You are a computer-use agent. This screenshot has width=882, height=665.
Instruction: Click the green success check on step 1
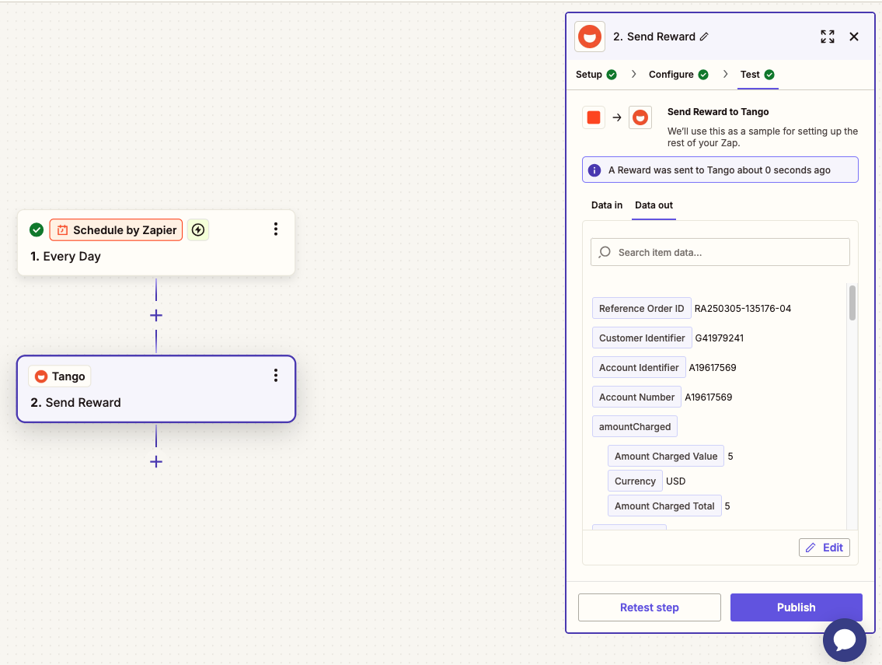click(x=37, y=229)
